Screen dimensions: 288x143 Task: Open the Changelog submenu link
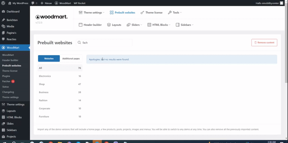click(x=8, y=92)
